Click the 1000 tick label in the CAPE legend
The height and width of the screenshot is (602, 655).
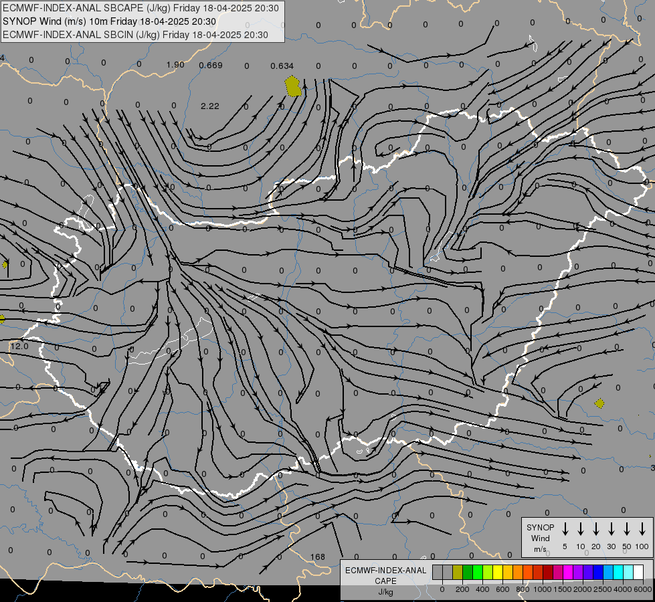[543, 589]
